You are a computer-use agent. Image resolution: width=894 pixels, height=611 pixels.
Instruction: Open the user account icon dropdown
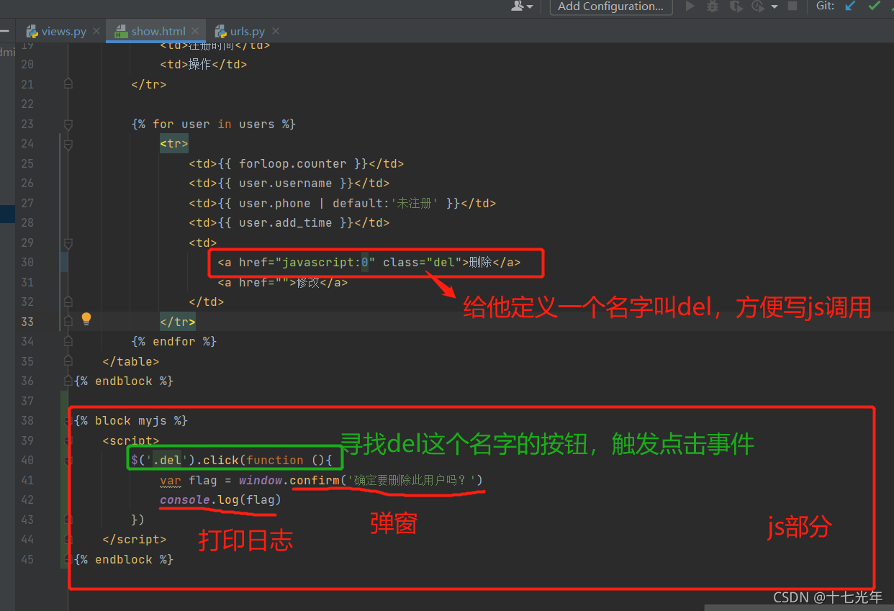(522, 6)
